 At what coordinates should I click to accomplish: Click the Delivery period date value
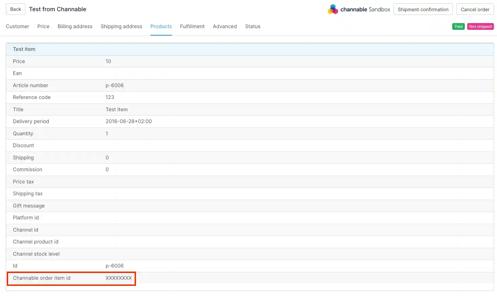click(128, 121)
